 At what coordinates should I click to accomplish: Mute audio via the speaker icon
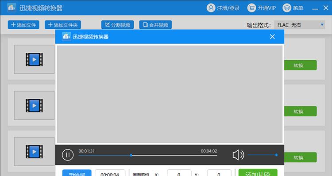point(238,155)
